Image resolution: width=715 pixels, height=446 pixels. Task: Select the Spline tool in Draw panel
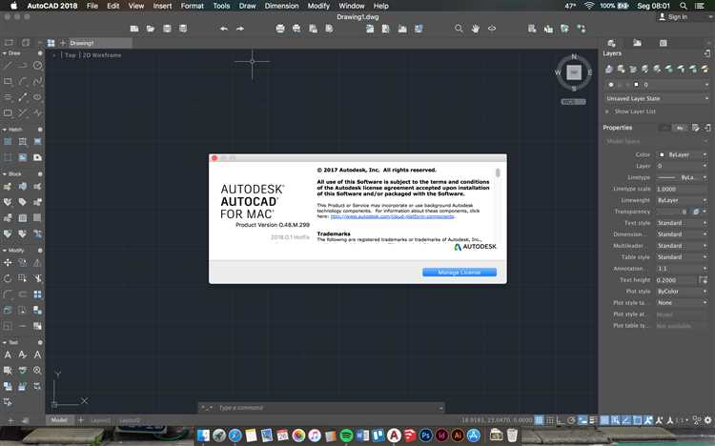[37, 81]
